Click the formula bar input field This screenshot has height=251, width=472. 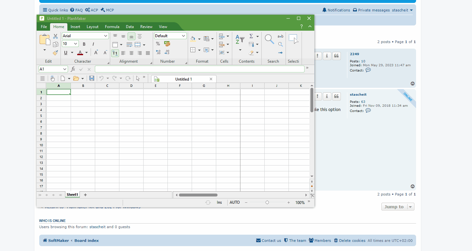click(200, 69)
